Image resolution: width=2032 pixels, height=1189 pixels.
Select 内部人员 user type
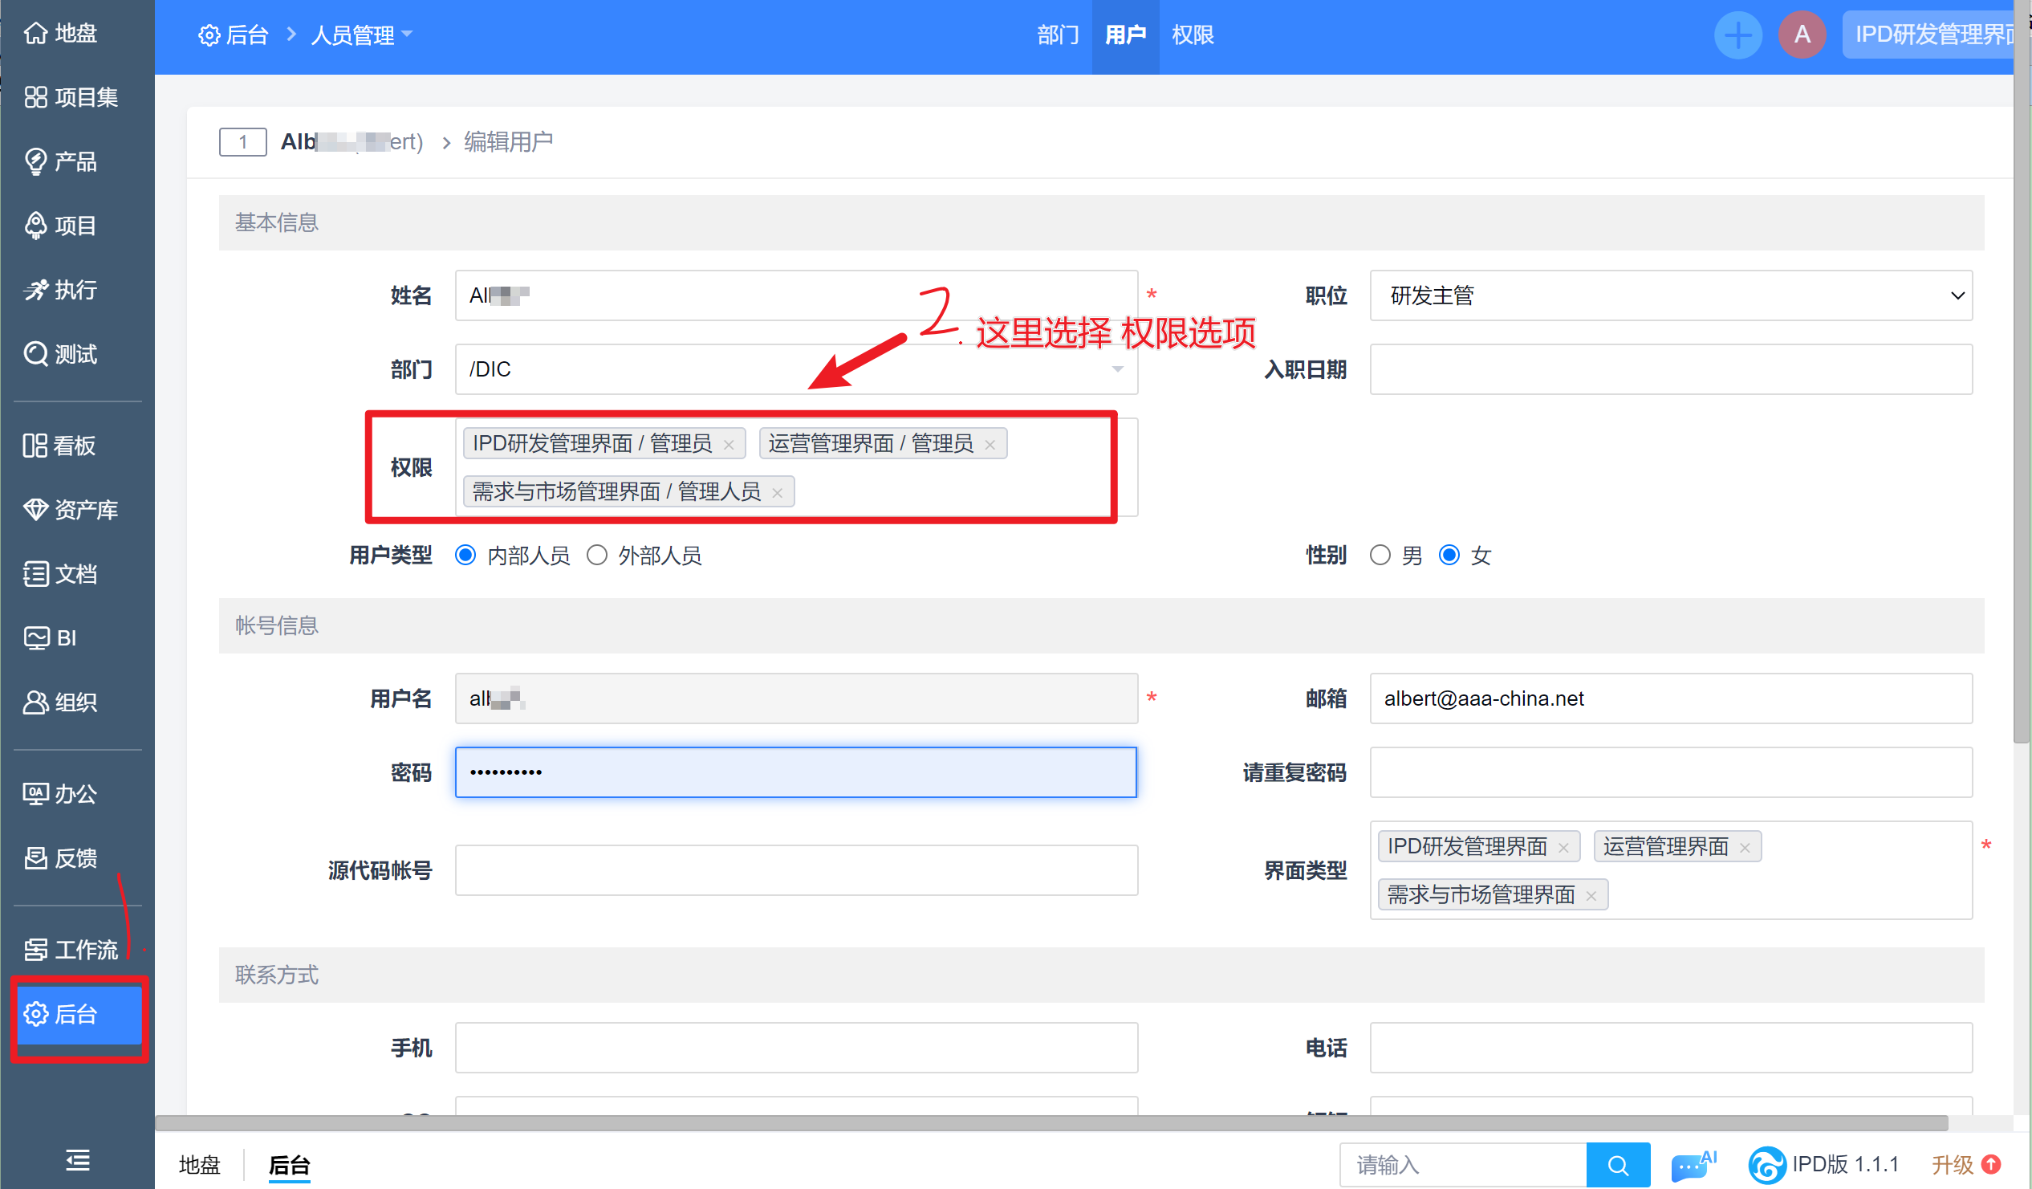tap(465, 555)
